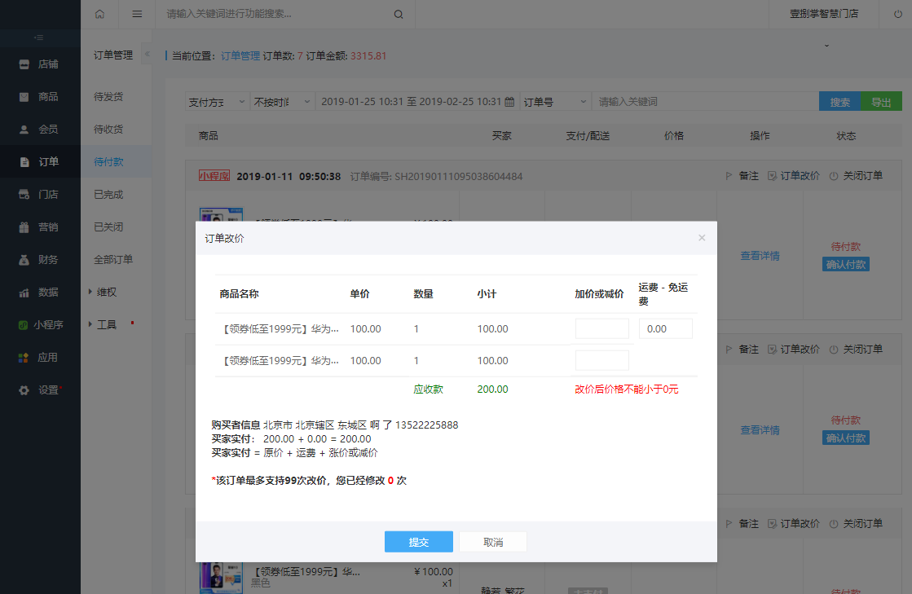Open 门店 in the left sidebar
Image resolution: width=912 pixels, height=594 pixels.
click(x=40, y=194)
